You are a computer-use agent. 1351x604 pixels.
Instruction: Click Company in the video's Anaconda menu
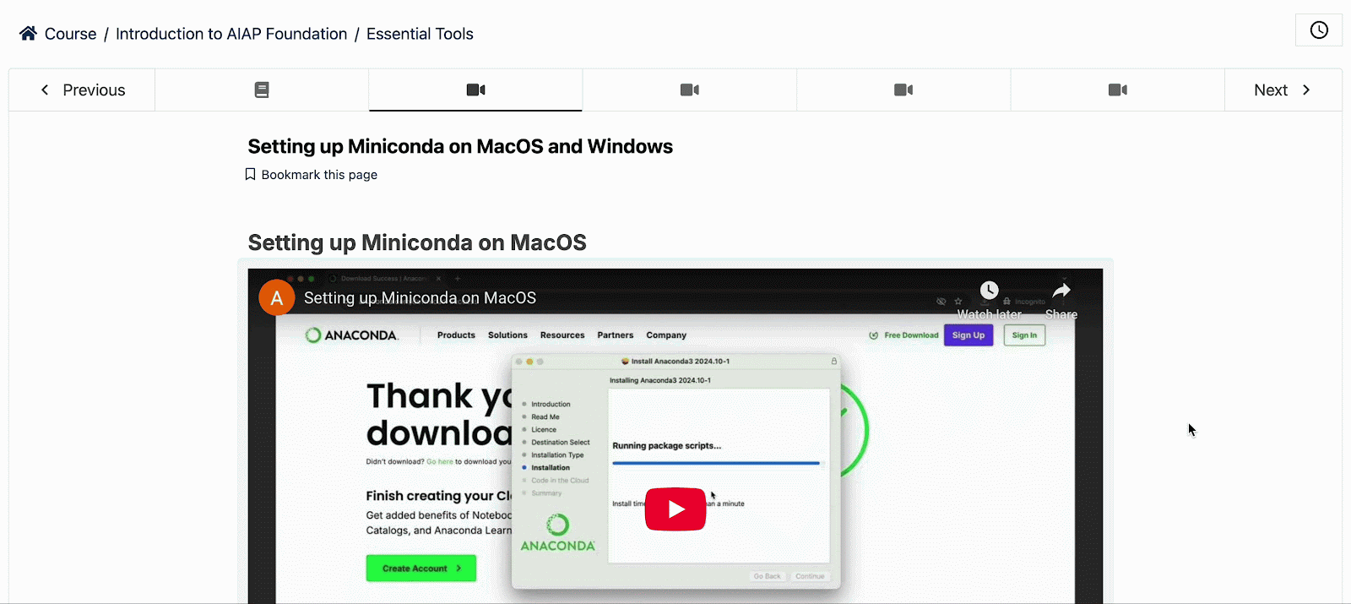tap(666, 335)
